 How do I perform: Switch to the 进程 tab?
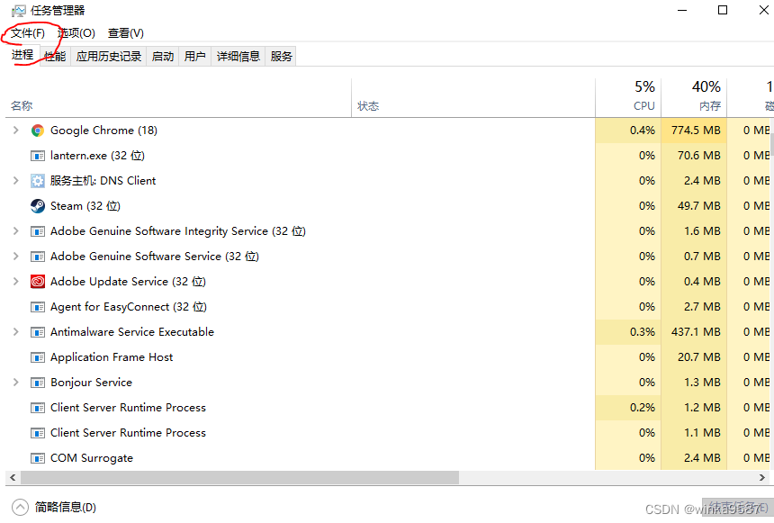tap(22, 55)
